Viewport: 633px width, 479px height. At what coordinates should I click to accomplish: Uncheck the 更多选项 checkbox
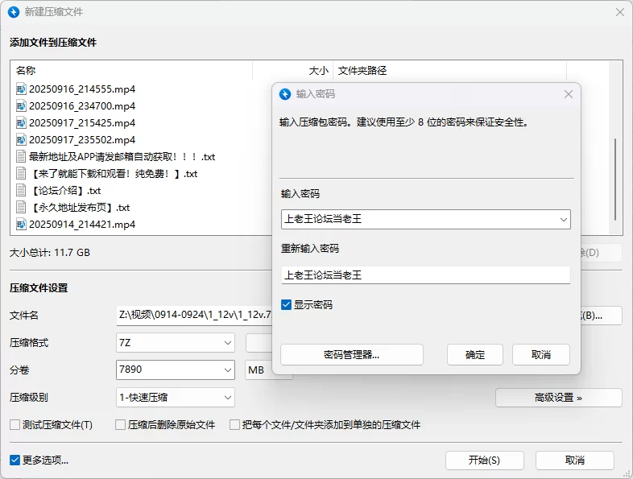click(x=14, y=460)
